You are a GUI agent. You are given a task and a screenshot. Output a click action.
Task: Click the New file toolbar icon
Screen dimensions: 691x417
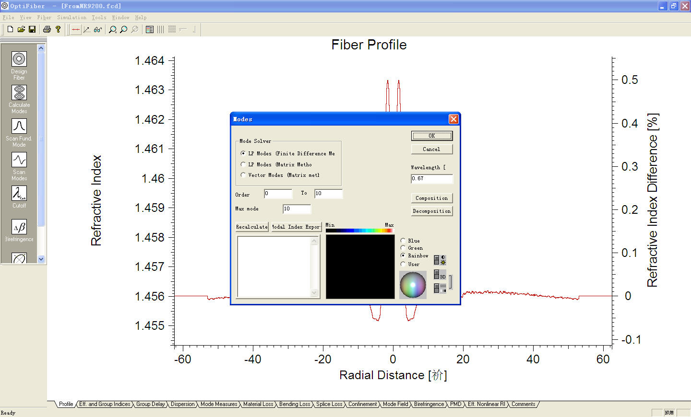[10, 29]
